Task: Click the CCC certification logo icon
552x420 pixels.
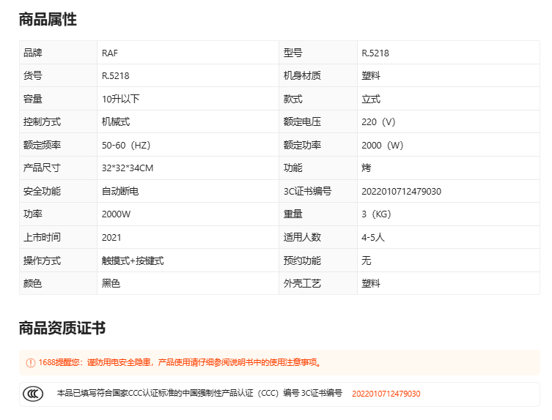Action: 32,394
